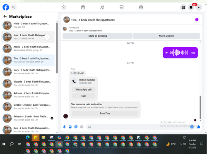
Task: Focus the Aa message input field
Action: [138, 127]
